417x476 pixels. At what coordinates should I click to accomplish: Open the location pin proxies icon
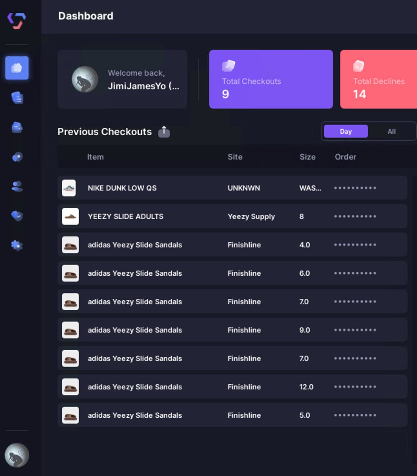point(17,157)
